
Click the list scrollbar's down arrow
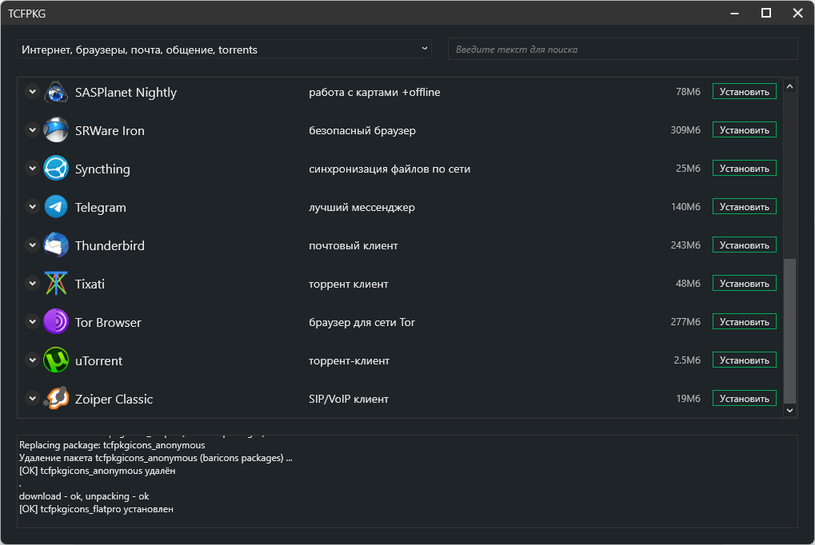[x=789, y=410]
